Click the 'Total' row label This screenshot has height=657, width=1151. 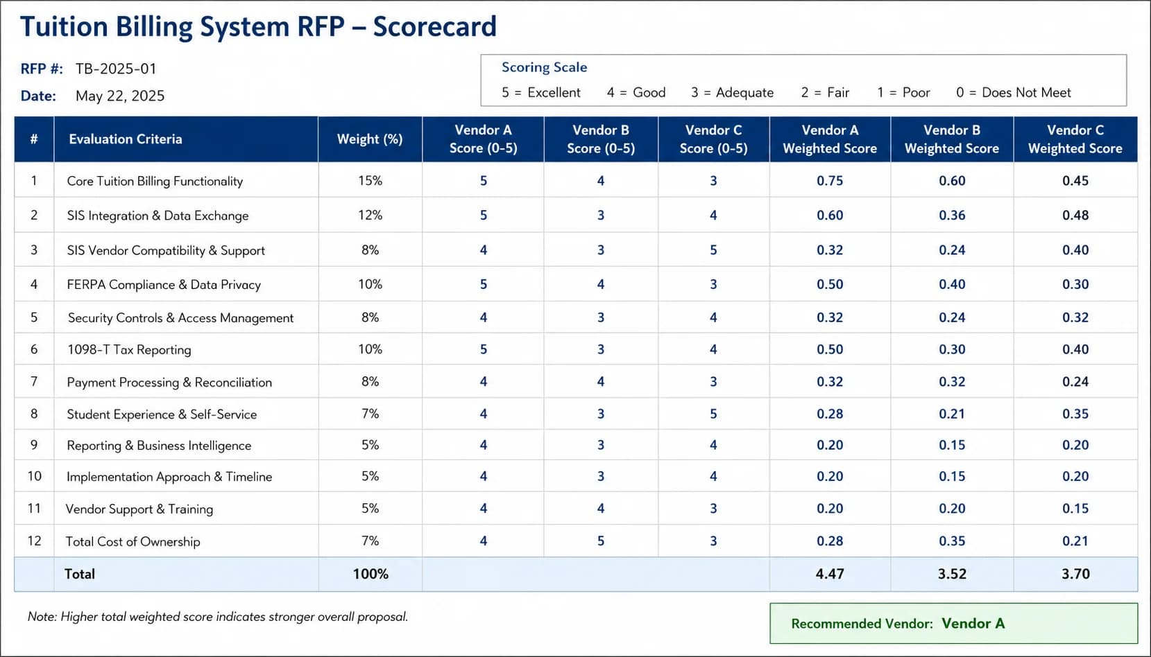click(80, 574)
